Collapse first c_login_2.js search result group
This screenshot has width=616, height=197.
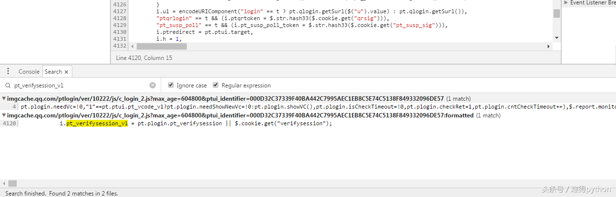click(4, 98)
